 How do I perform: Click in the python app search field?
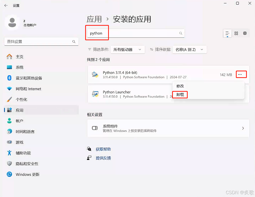pos(136,33)
